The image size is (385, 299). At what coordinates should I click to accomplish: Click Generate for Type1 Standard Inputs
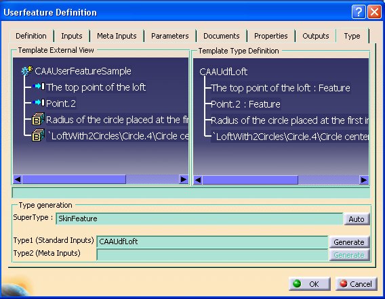point(349,242)
